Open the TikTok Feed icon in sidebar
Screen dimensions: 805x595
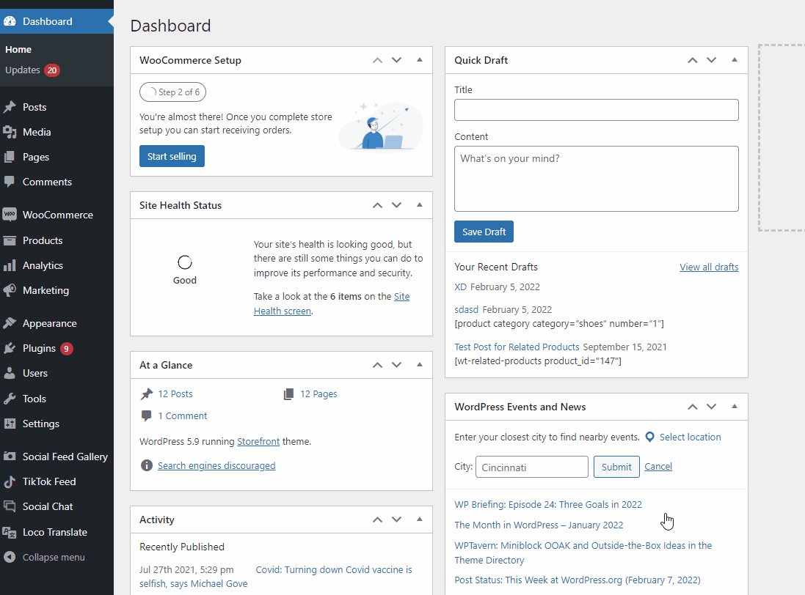pos(10,481)
